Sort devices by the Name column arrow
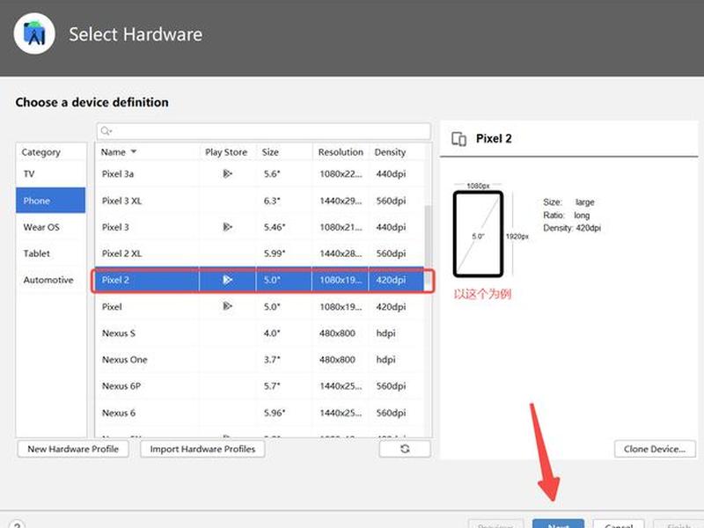 coord(134,151)
